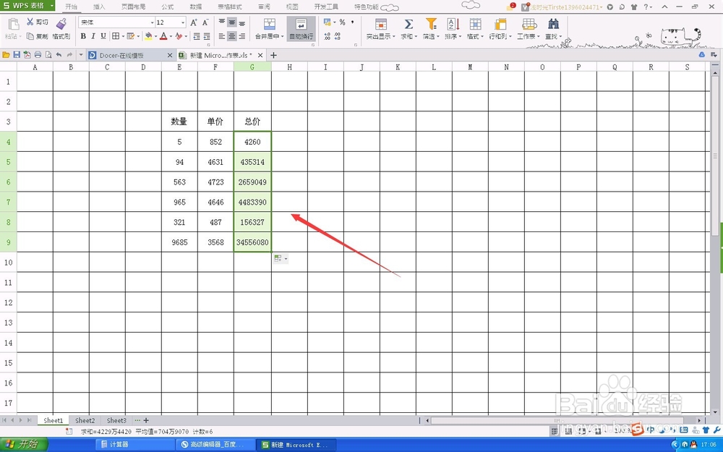Toggle center horizontal alignment
Viewport: 723px width, 452px height.
coord(232,36)
